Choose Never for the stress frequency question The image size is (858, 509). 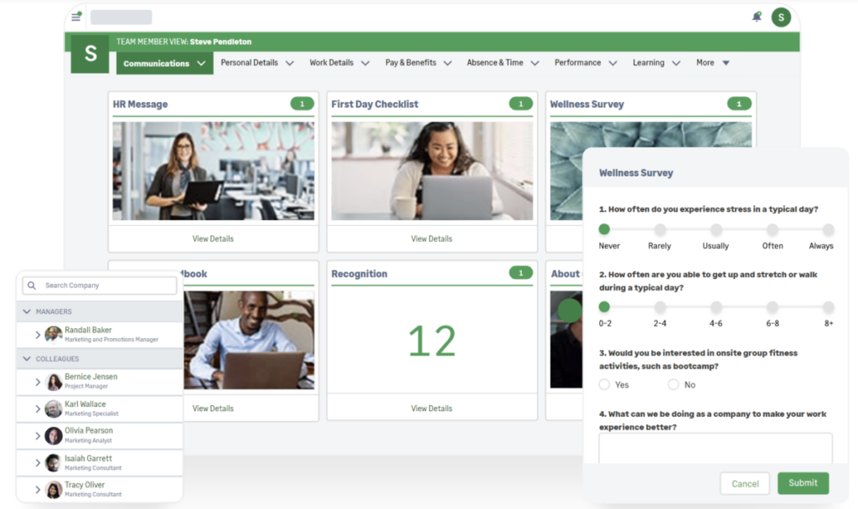pyautogui.click(x=604, y=229)
